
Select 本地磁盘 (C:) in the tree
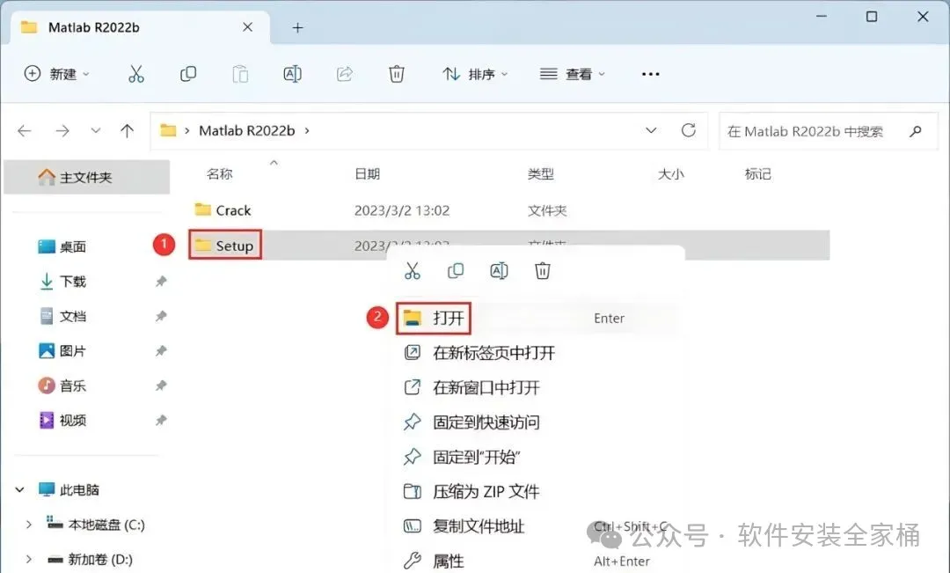[96, 525]
